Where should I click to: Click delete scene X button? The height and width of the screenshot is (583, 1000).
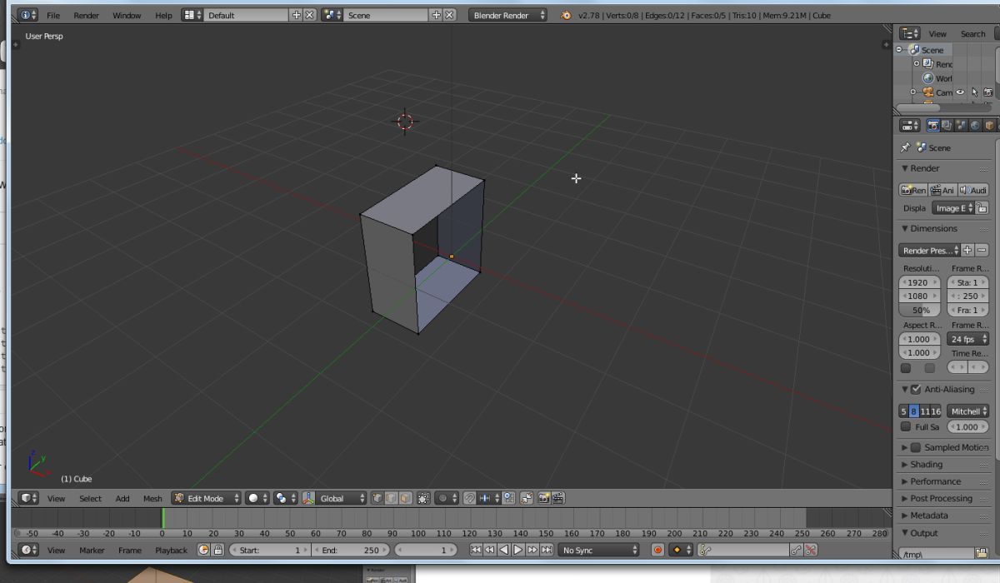pos(450,15)
